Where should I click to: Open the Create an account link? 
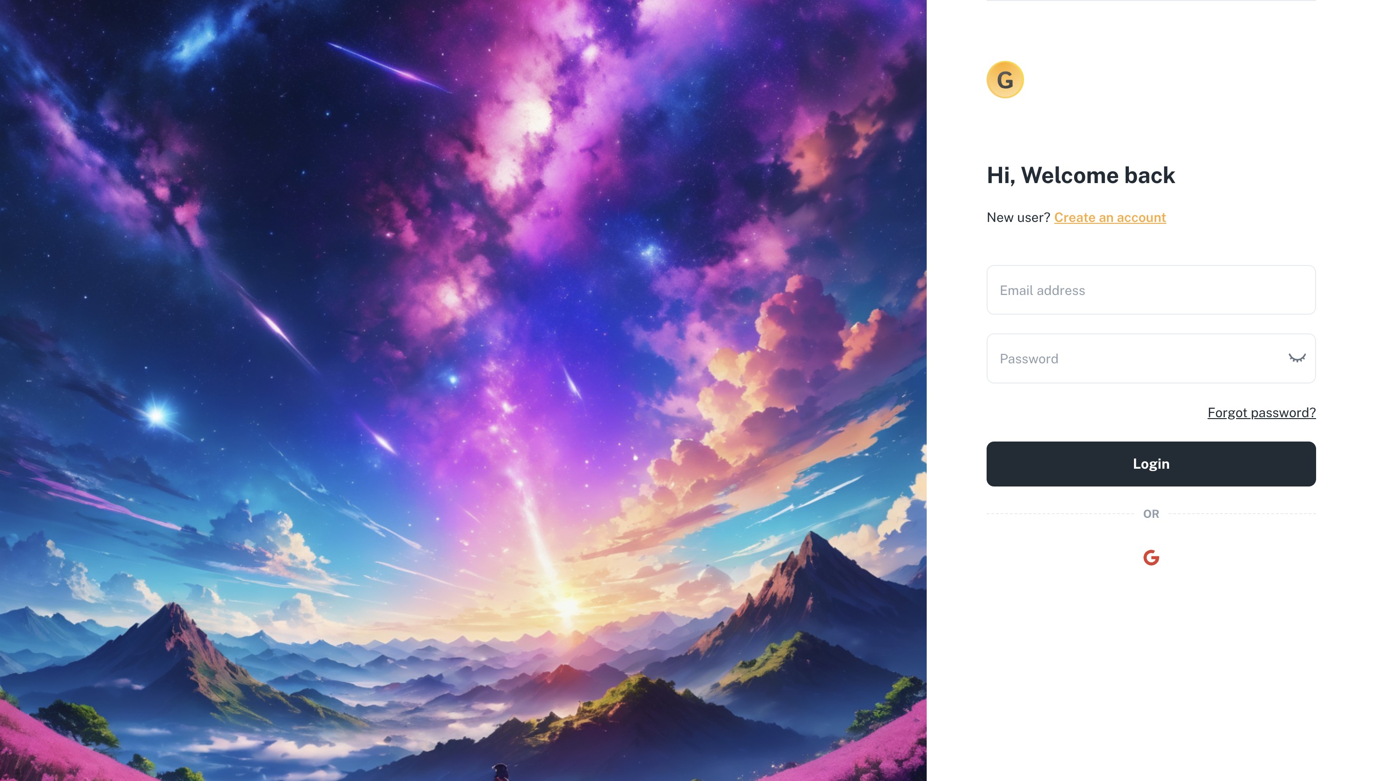click(1110, 217)
